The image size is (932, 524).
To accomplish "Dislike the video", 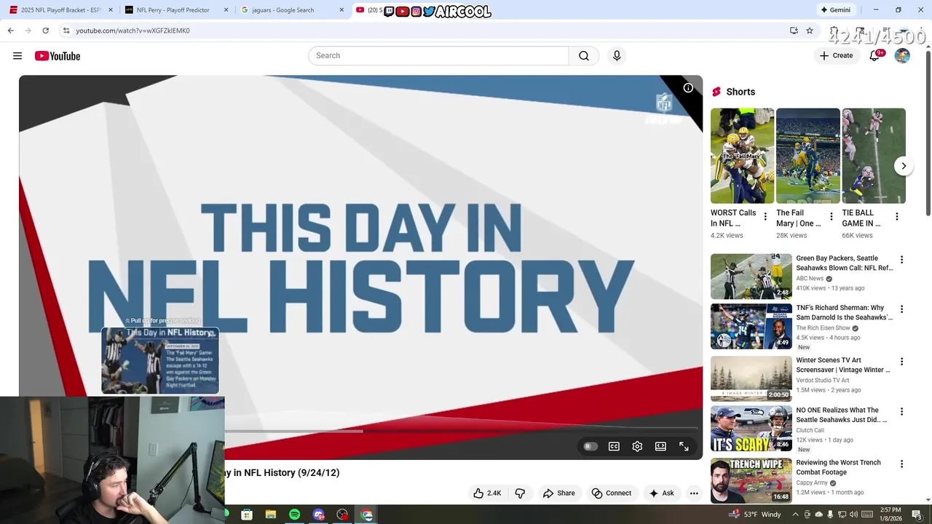I will (520, 493).
